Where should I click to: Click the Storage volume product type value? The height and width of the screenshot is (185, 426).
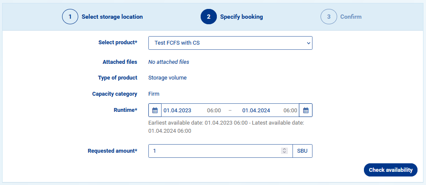[168, 78]
